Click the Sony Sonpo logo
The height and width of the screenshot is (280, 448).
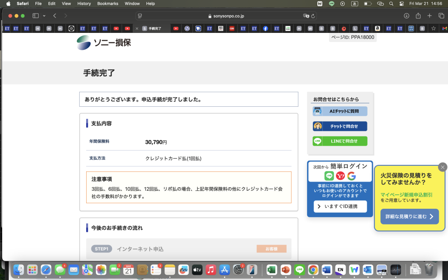(104, 43)
